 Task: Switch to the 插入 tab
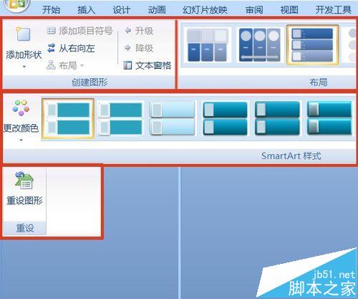click(87, 10)
